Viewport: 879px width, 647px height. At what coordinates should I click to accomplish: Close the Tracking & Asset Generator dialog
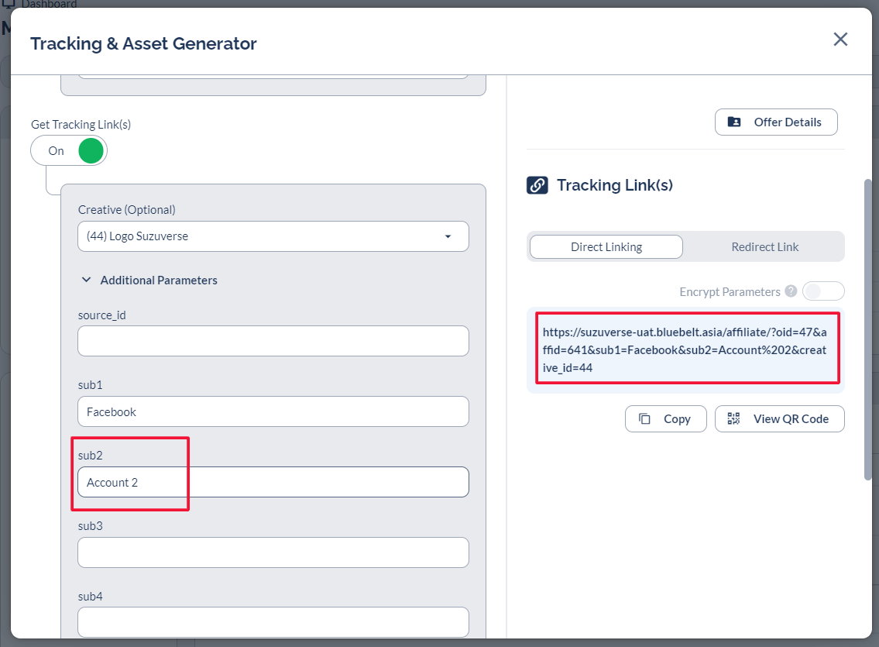pyautogui.click(x=840, y=40)
